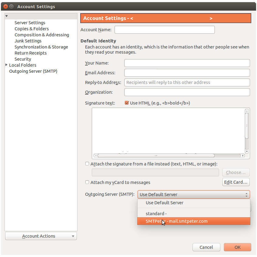Open Synchronization & Storage options

[41, 47]
